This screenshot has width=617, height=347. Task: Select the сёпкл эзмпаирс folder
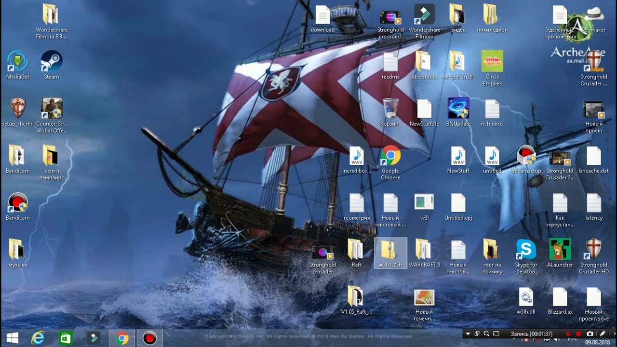tap(52, 162)
